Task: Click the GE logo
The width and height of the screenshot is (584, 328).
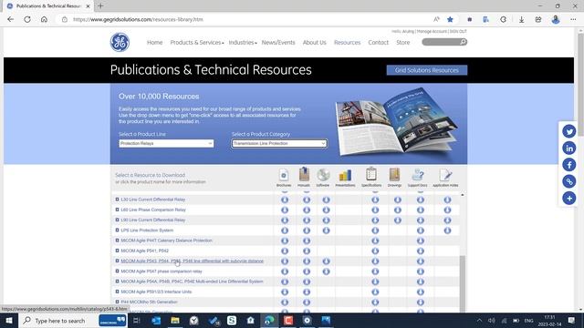Action: point(120,42)
